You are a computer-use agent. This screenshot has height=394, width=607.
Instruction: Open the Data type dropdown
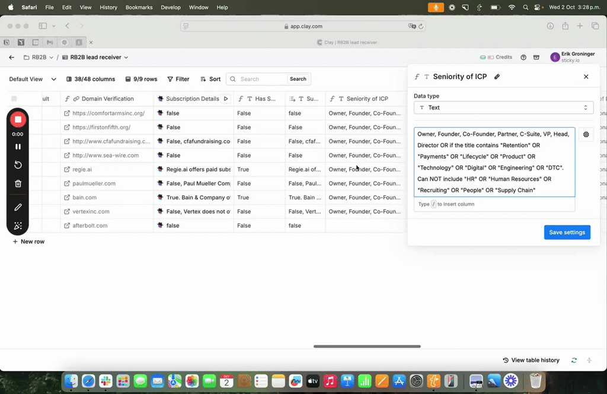(x=503, y=107)
